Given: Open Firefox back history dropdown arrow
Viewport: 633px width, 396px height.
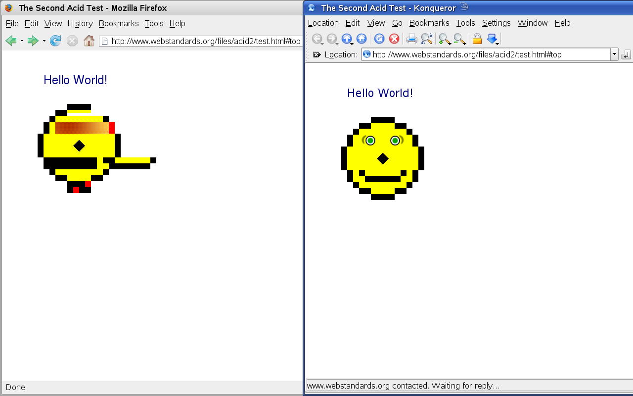Looking at the screenshot, I should [22, 41].
